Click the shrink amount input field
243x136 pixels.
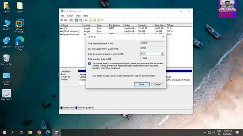tap(151, 54)
